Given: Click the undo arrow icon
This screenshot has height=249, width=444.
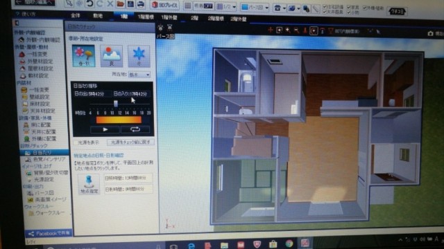Looking at the screenshot, I should [90, 3].
